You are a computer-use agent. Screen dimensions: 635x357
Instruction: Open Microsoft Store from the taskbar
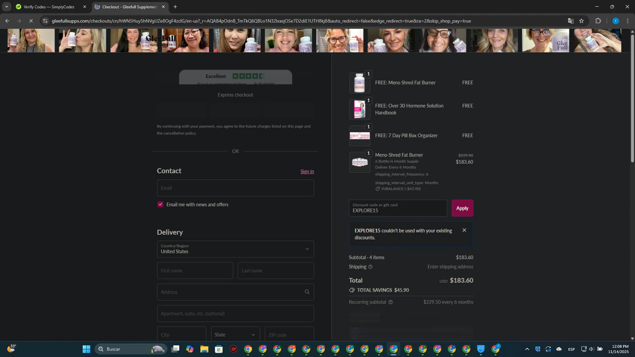tap(219, 349)
